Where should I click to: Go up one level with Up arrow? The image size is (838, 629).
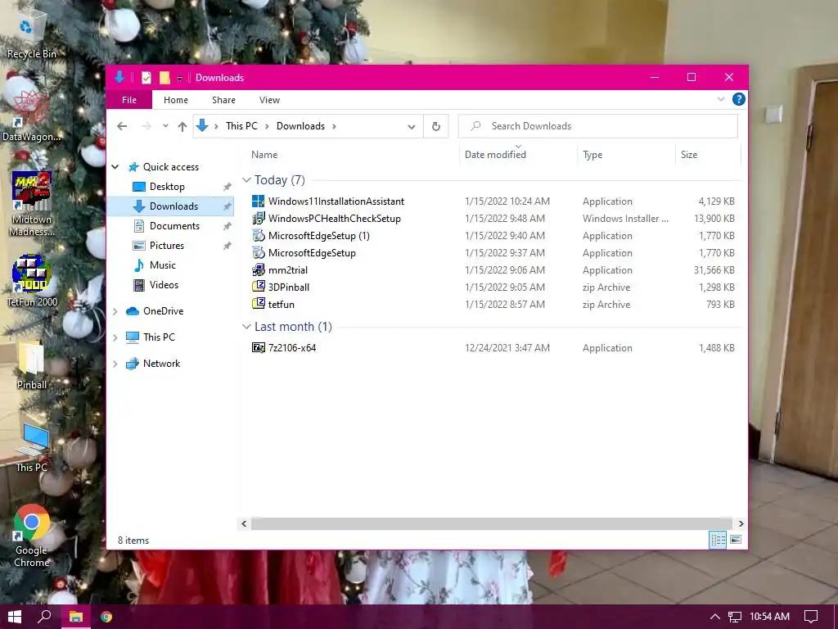click(x=182, y=126)
